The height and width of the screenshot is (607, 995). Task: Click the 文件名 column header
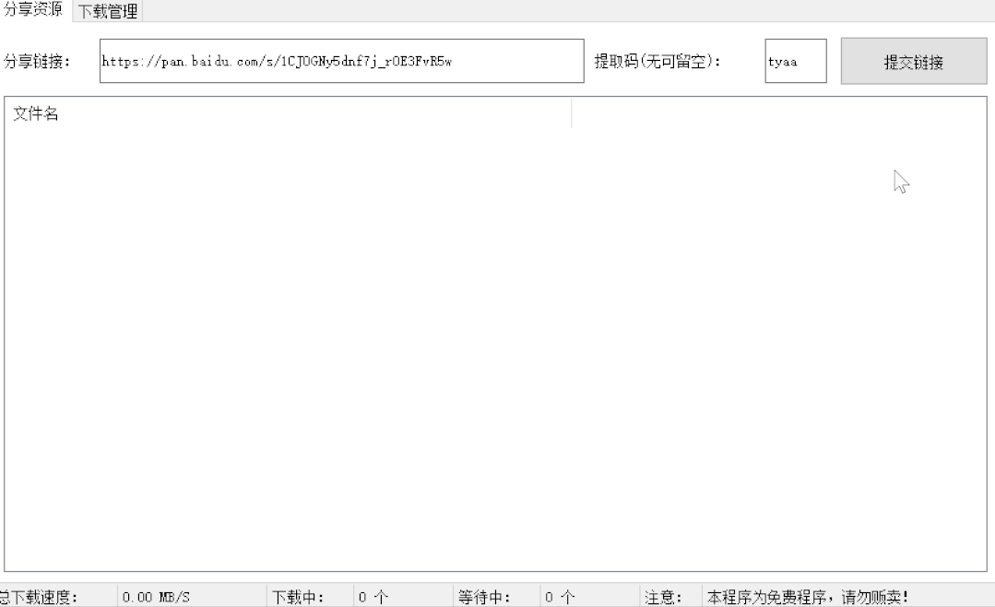288,113
